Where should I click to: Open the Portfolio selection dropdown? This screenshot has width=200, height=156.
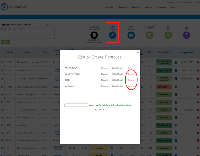[29, 25]
